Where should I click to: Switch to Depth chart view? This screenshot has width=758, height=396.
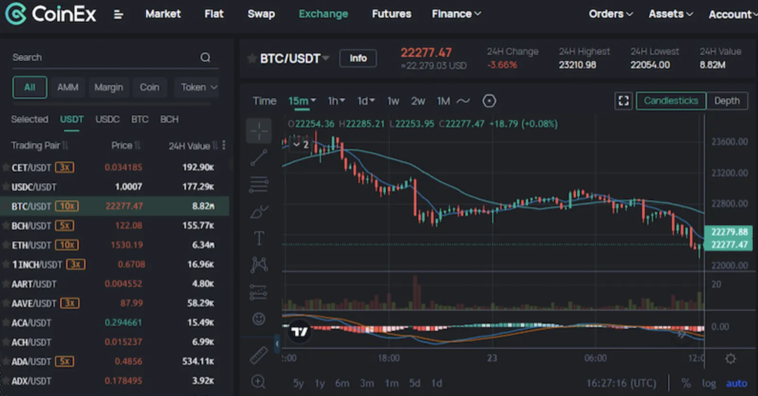tap(727, 101)
